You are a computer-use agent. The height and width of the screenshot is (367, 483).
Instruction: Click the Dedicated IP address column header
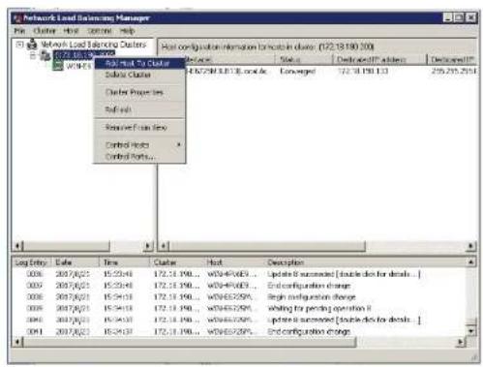click(378, 59)
